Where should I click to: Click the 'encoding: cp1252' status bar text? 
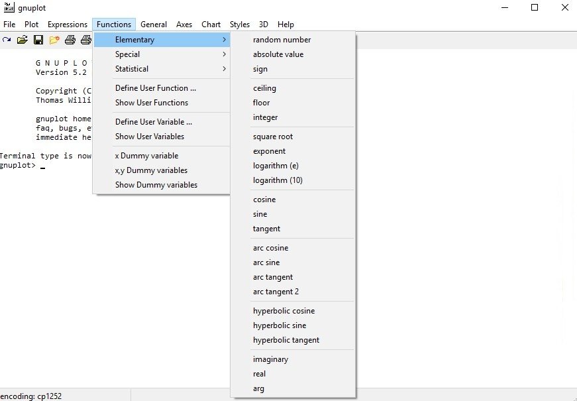(31, 396)
